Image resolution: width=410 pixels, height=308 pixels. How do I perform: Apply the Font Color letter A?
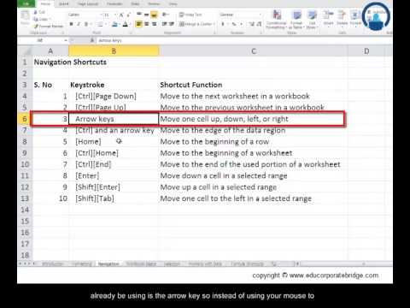(126, 24)
